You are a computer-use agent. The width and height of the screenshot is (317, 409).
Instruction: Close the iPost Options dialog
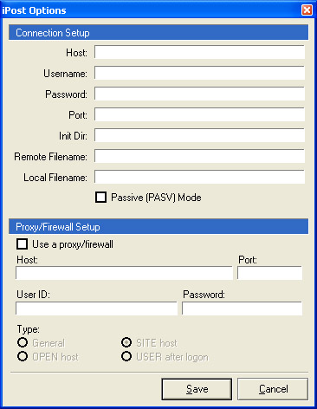[307, 10]
